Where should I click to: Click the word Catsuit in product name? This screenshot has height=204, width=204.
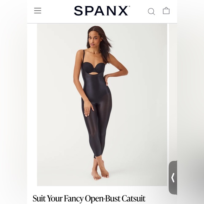coord(134,198)
